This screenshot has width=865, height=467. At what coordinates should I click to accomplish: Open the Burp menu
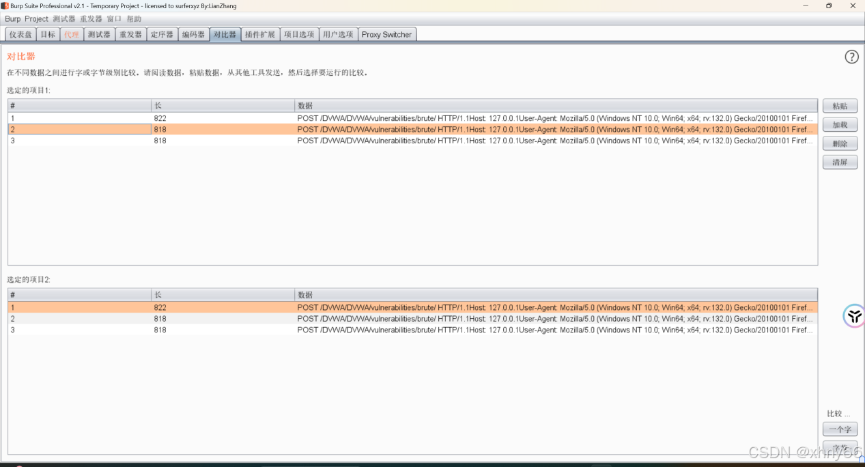pos(13,19)
